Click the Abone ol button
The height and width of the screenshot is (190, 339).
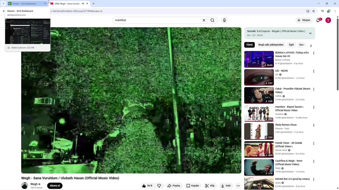pyautogui.click(x=55, y=186)
